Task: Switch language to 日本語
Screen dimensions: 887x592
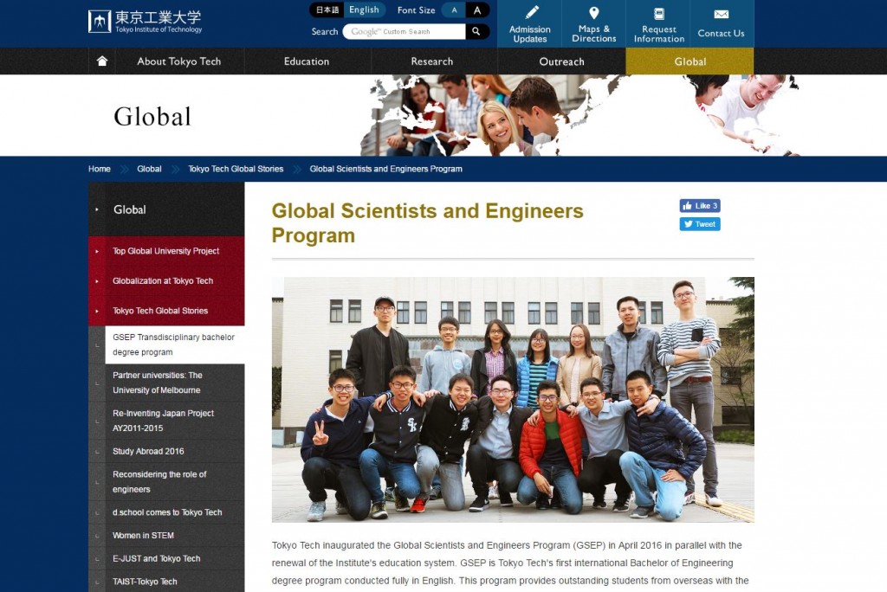Action: click(x=327, y=10)
